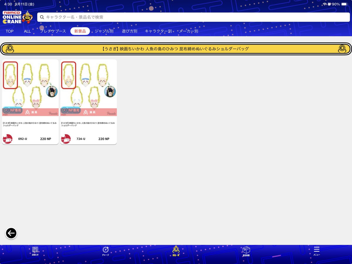Open prize thumbnail for booth 092-U
The width and height of the screenshot is (352, 264).
(30, 88)
